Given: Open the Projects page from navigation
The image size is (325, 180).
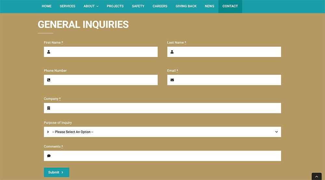Looking at the screenshot, I should click(115, 6).
